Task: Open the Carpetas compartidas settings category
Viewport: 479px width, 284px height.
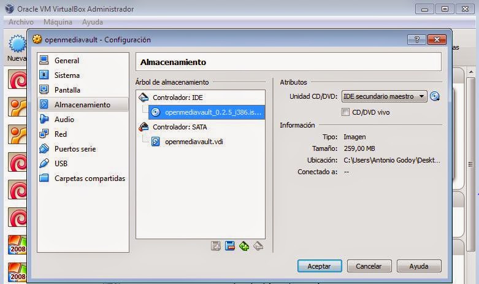Action: point(82,178)
